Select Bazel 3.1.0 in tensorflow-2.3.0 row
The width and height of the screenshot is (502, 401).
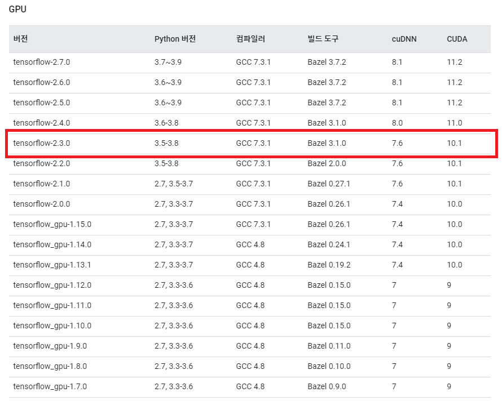pyautogui.click(x=327, y=143)
